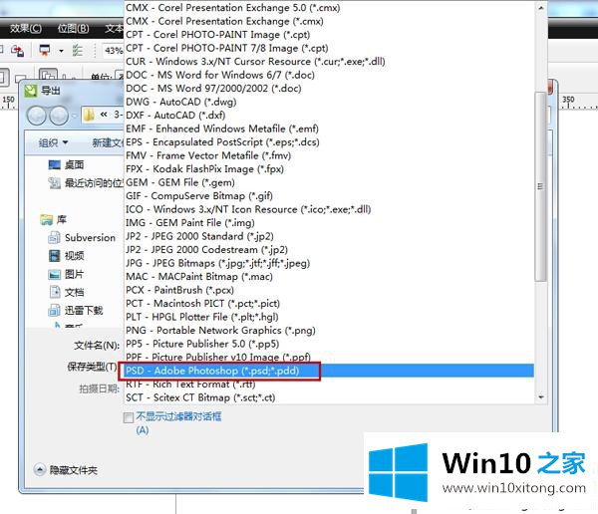Pick DOC - MS Word 97/2000/2002 format

tap(330, 89)
